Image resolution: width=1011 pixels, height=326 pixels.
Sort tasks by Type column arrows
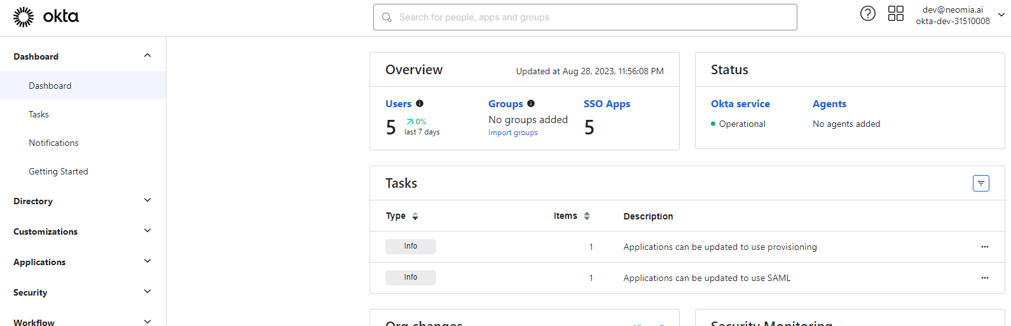(x=415, y=216)
